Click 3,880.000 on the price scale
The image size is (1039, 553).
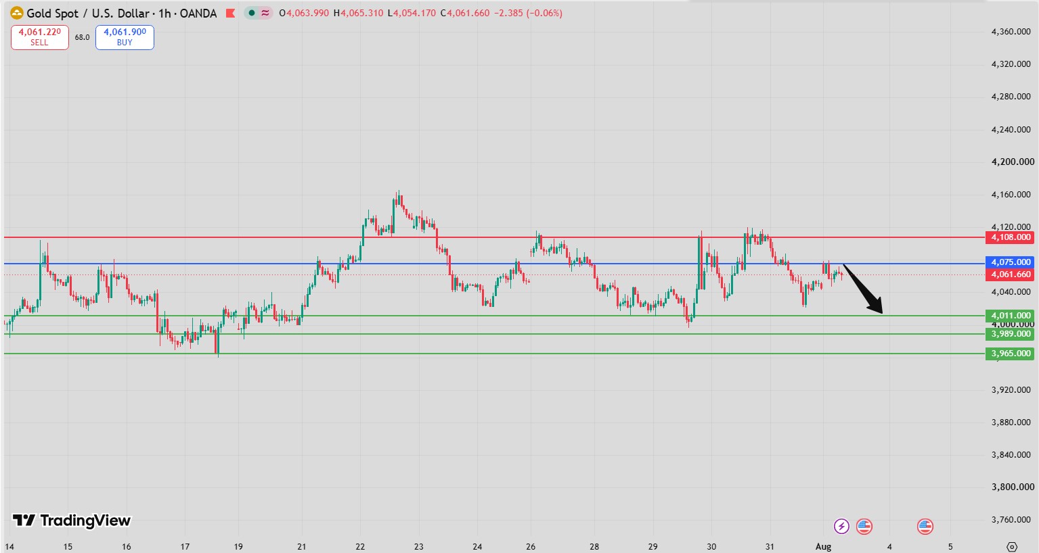click(x=1011, y=423)
